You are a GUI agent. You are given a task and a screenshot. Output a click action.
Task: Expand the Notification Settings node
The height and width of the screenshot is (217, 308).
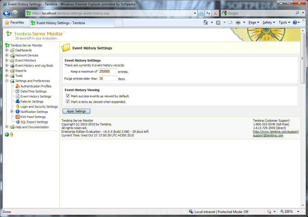point(12,111)
